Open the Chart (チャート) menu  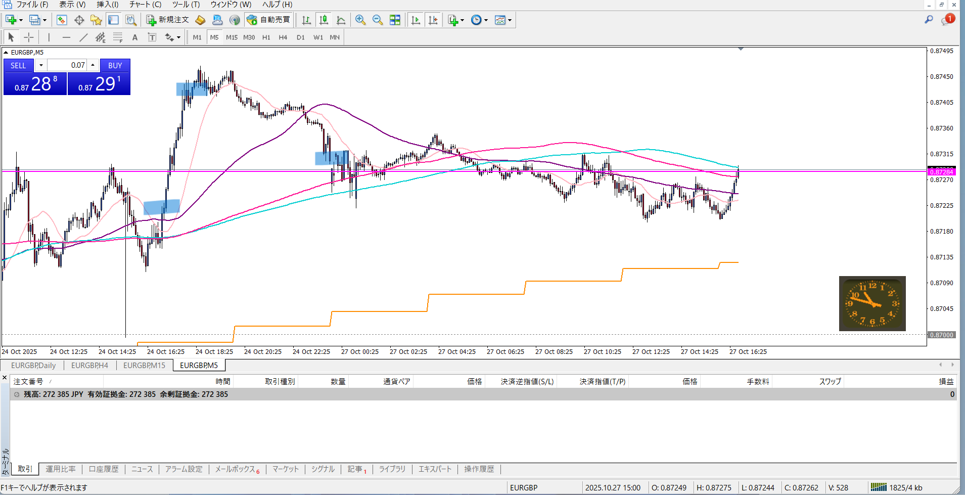click(x=145, y=5)
